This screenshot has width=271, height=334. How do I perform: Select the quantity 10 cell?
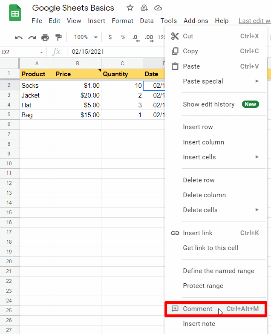[x=122, y=85]
